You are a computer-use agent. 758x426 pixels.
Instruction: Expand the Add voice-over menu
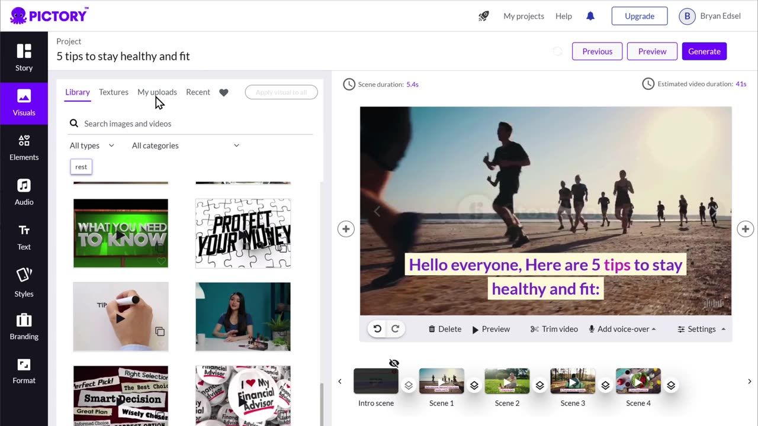click(622, 329)
